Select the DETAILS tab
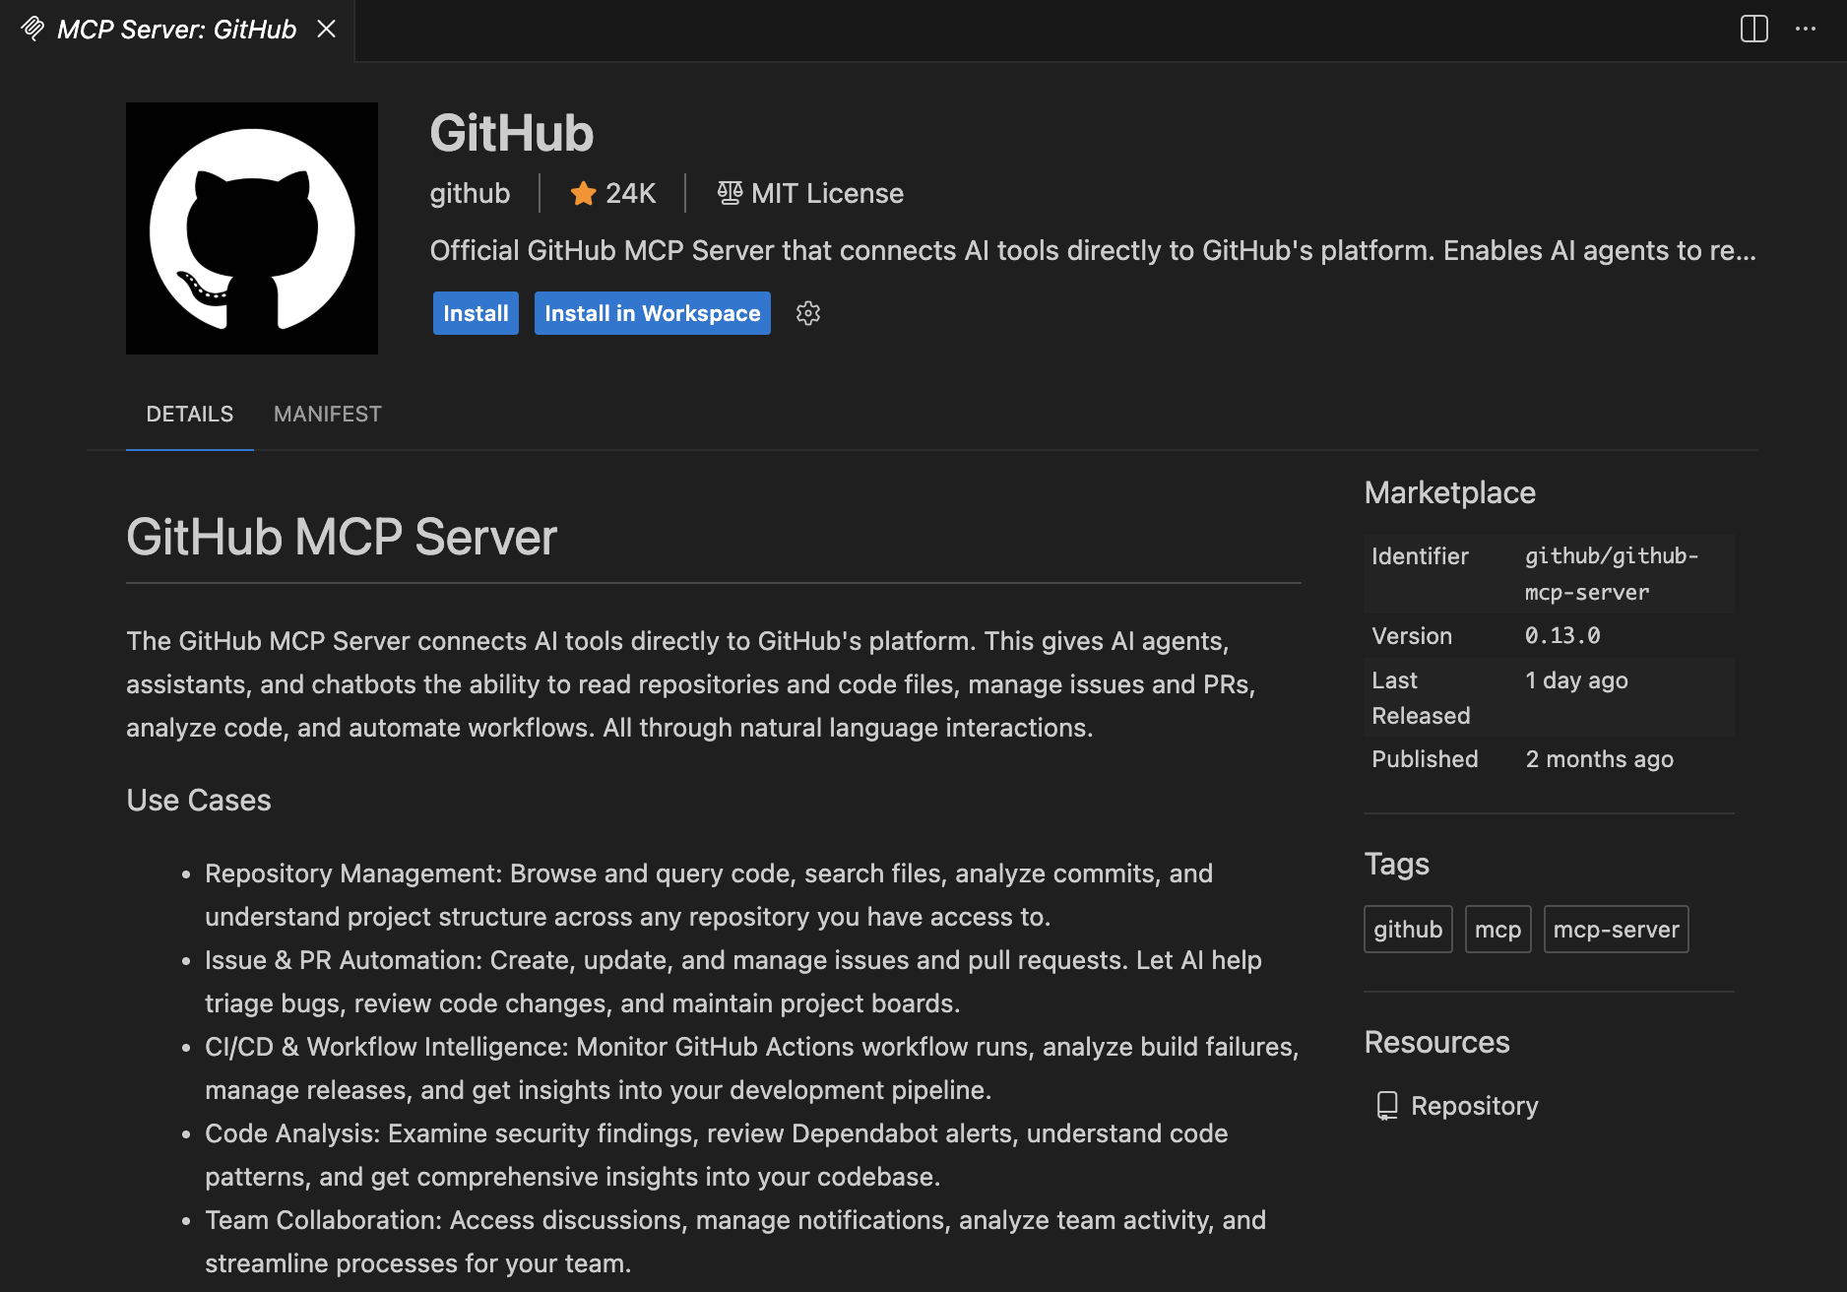 coord(189,414)
